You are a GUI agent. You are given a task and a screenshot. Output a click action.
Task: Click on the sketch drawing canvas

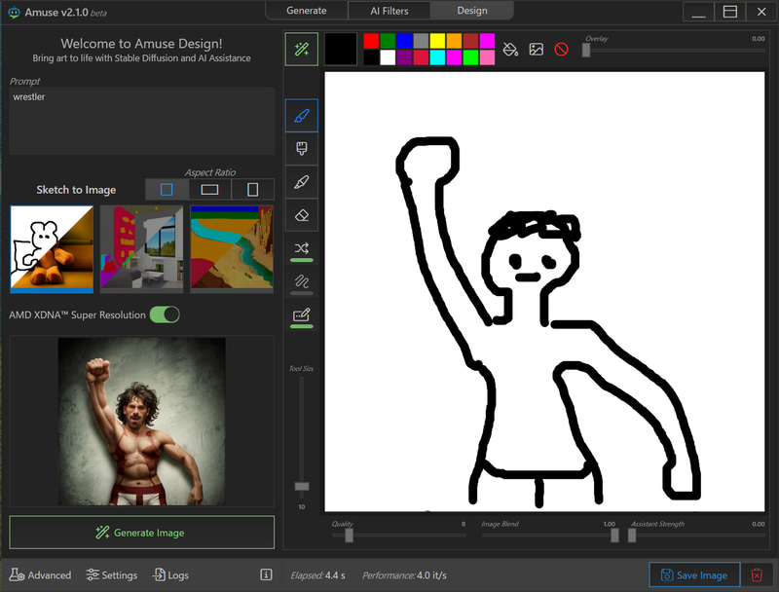(x=544, y=291)
